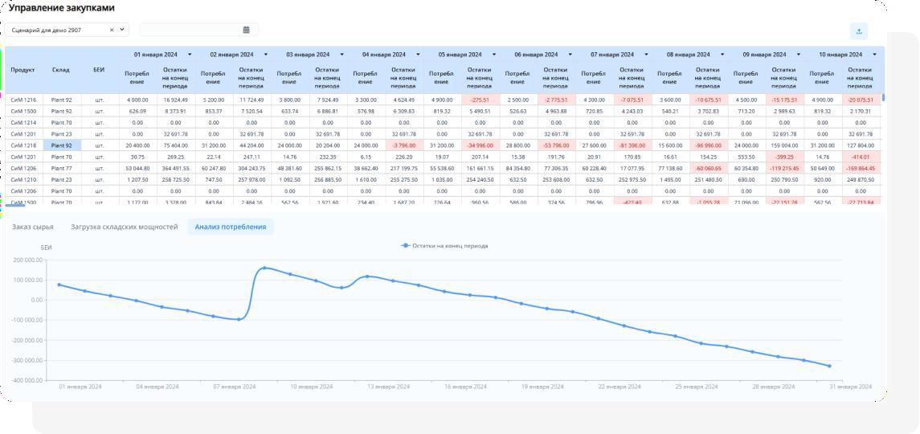
Task: Switch to the Заказ сырья tab
Action: tap(33, 227)
